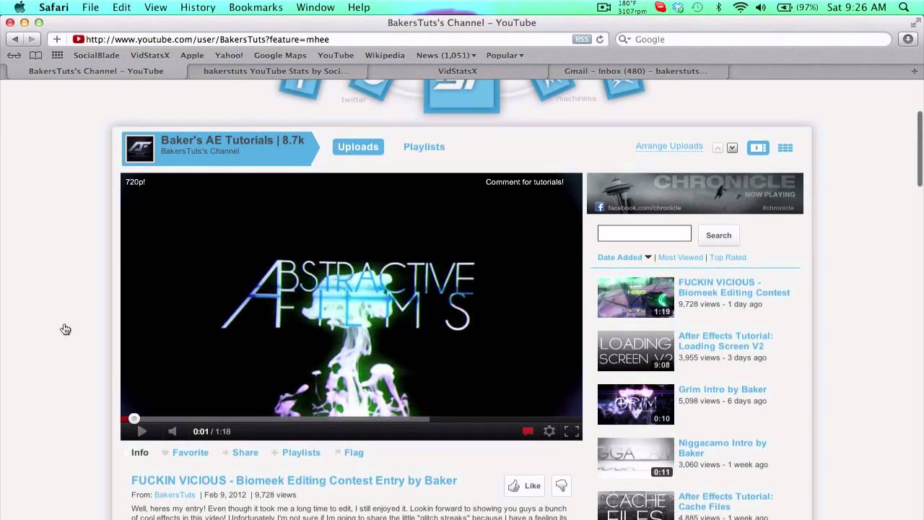This screenshot has height=520, width=924.
Task: Open Loading Screen V2 tutorial thumbnail
Action: point(635,350)
